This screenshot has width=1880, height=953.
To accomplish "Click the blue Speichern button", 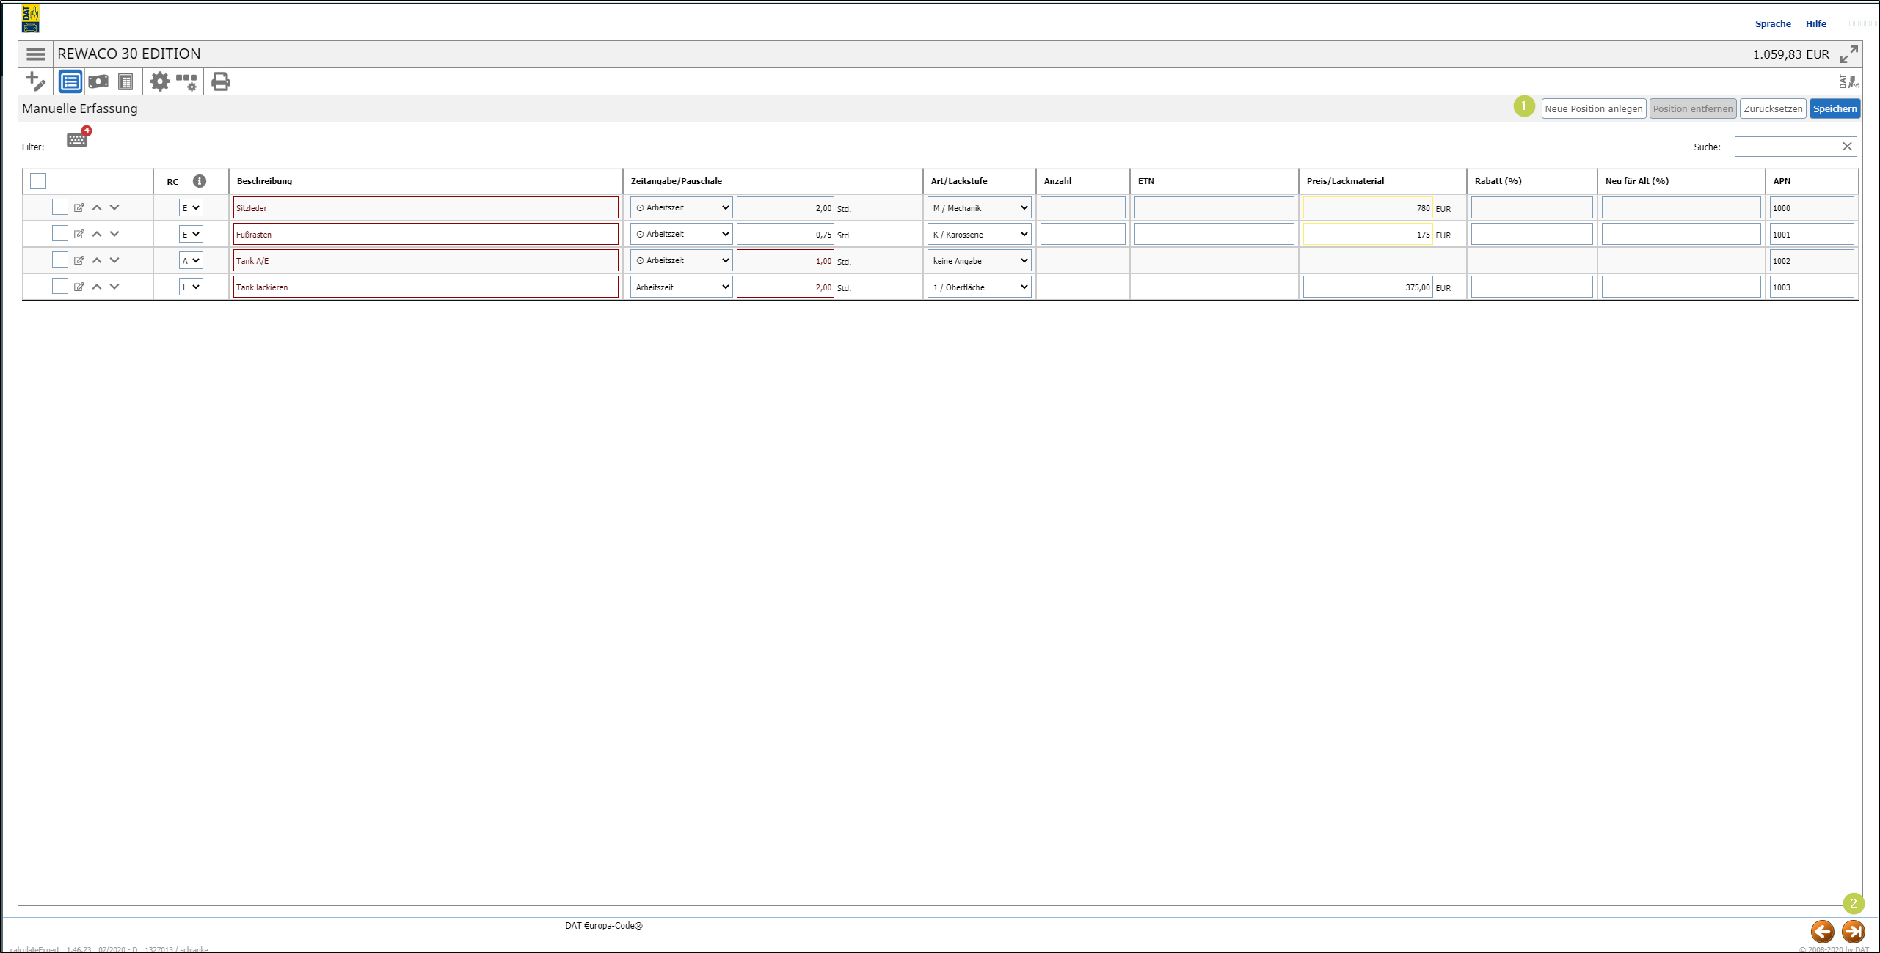I will (x=1834, y=109).
